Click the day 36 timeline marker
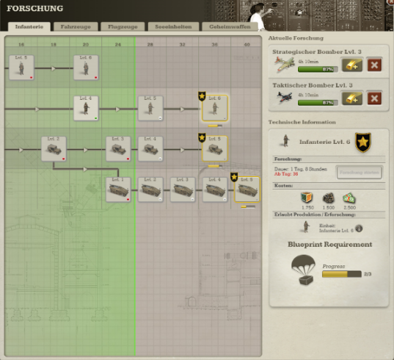394x360 pixels. tap(214, 45)
